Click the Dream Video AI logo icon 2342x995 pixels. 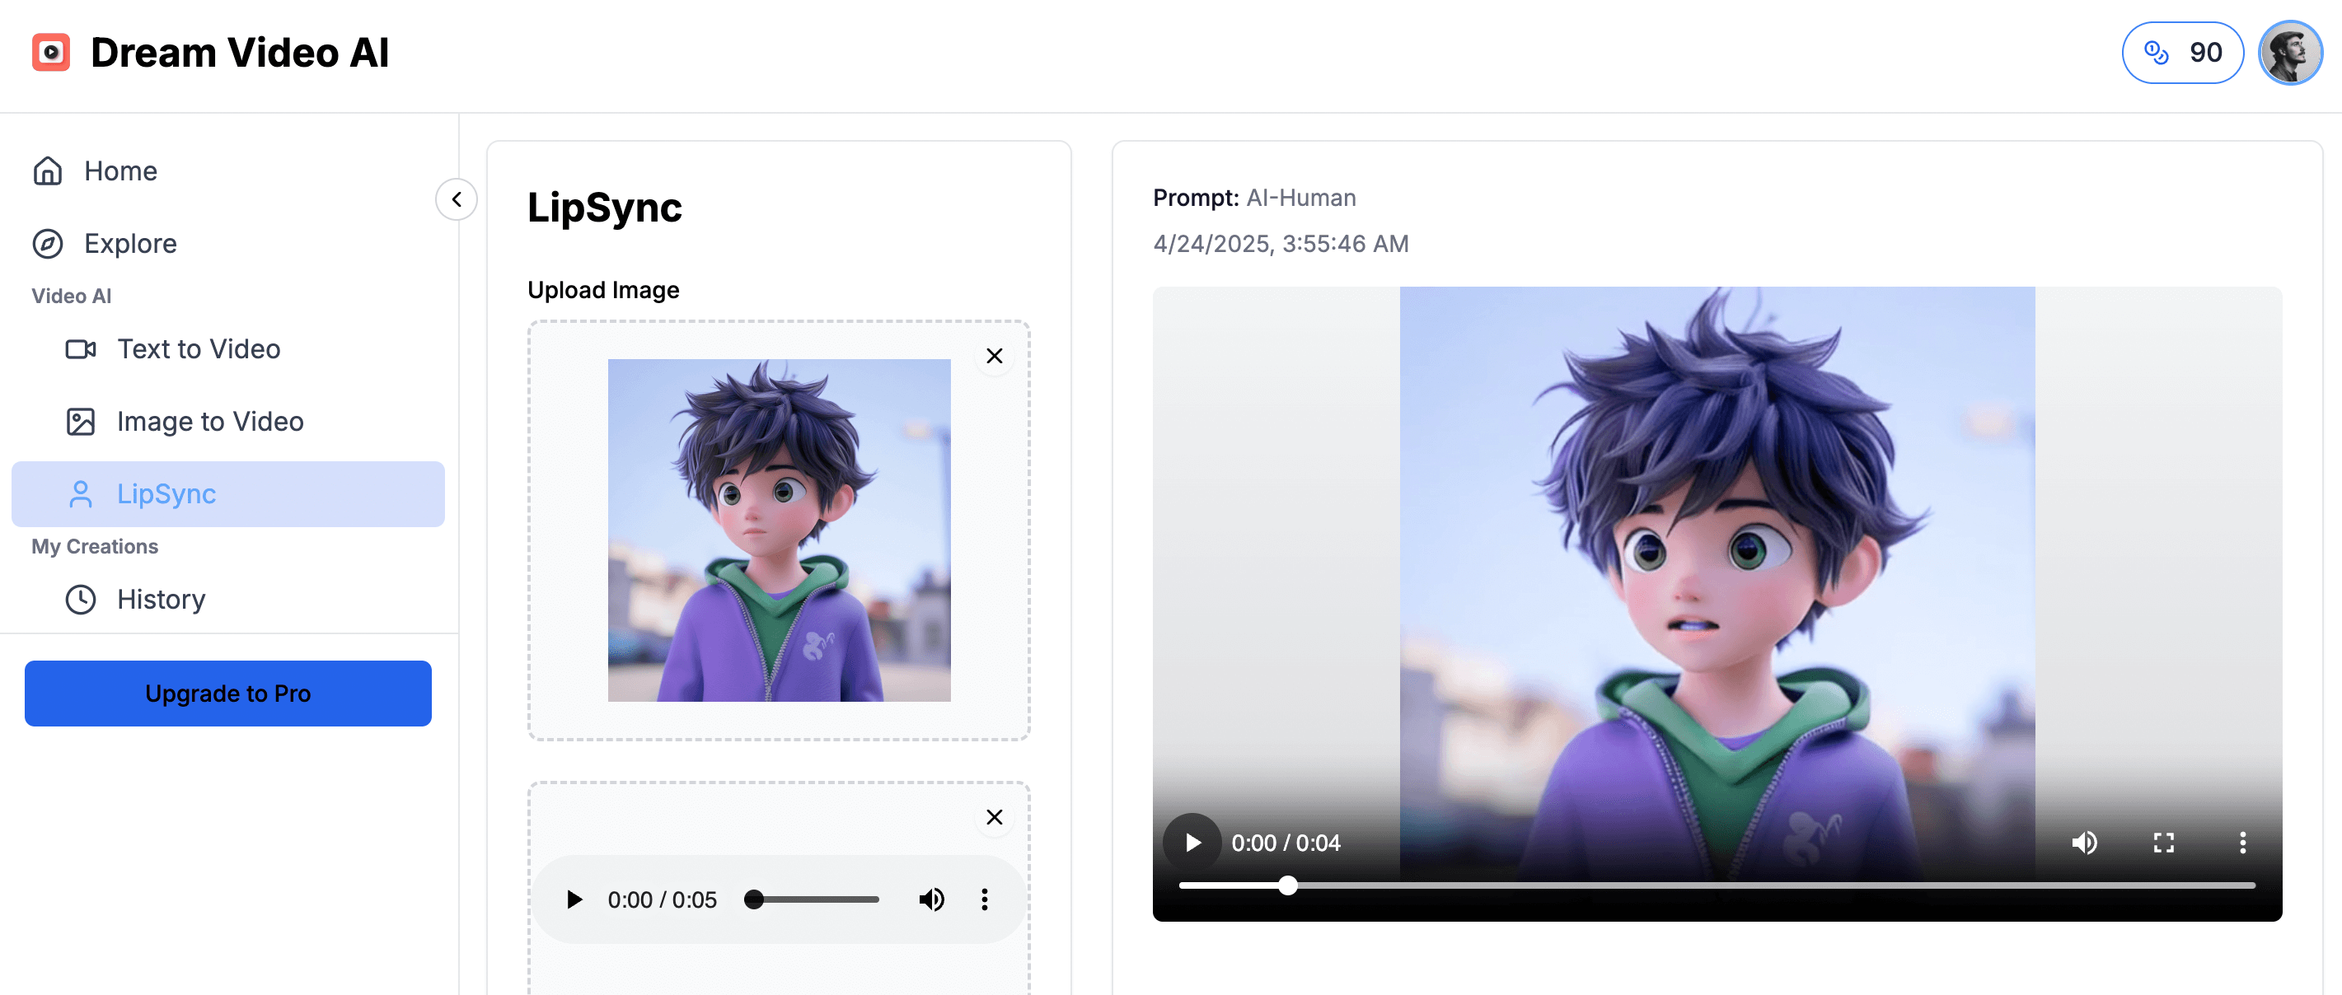[51, 52]
